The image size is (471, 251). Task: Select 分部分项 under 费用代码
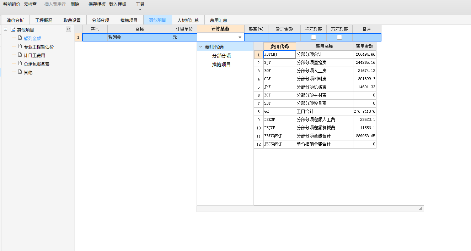coord(221,56)
